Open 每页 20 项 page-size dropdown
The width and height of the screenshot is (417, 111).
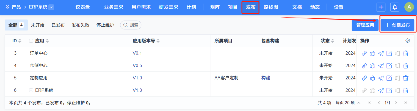click(348, 103)
